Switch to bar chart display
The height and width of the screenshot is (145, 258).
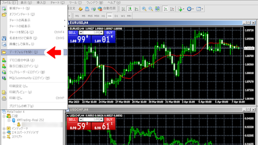pyautogui.click(x=123, y=9)
